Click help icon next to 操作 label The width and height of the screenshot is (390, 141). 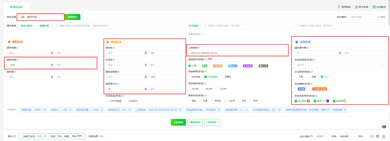(15, 136)
